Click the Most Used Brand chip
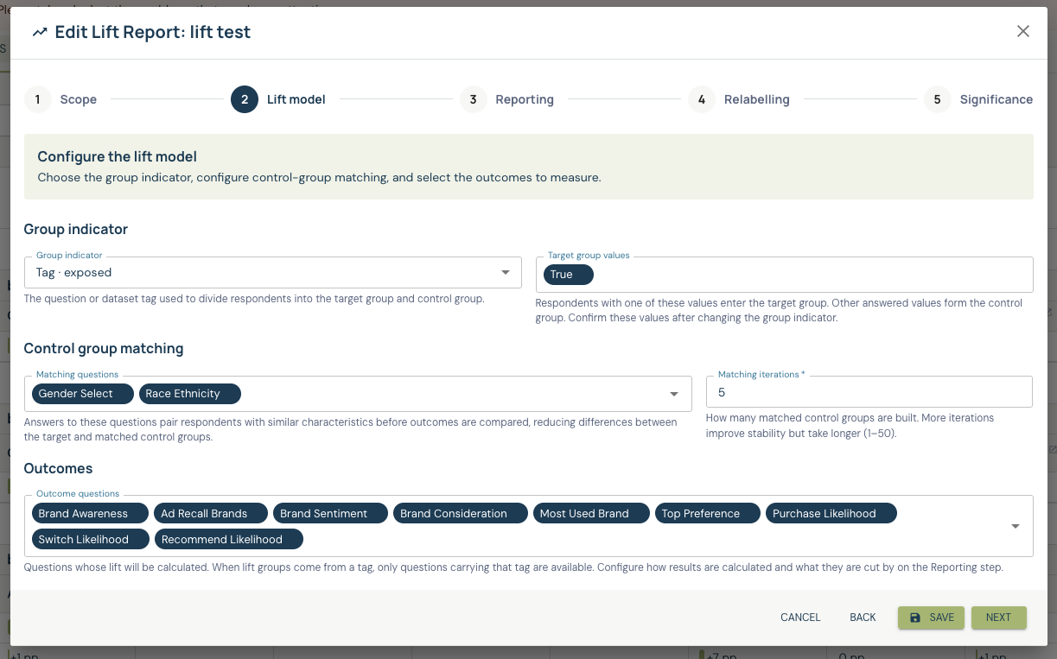The image size is (1057, 659). pos(591,514)
